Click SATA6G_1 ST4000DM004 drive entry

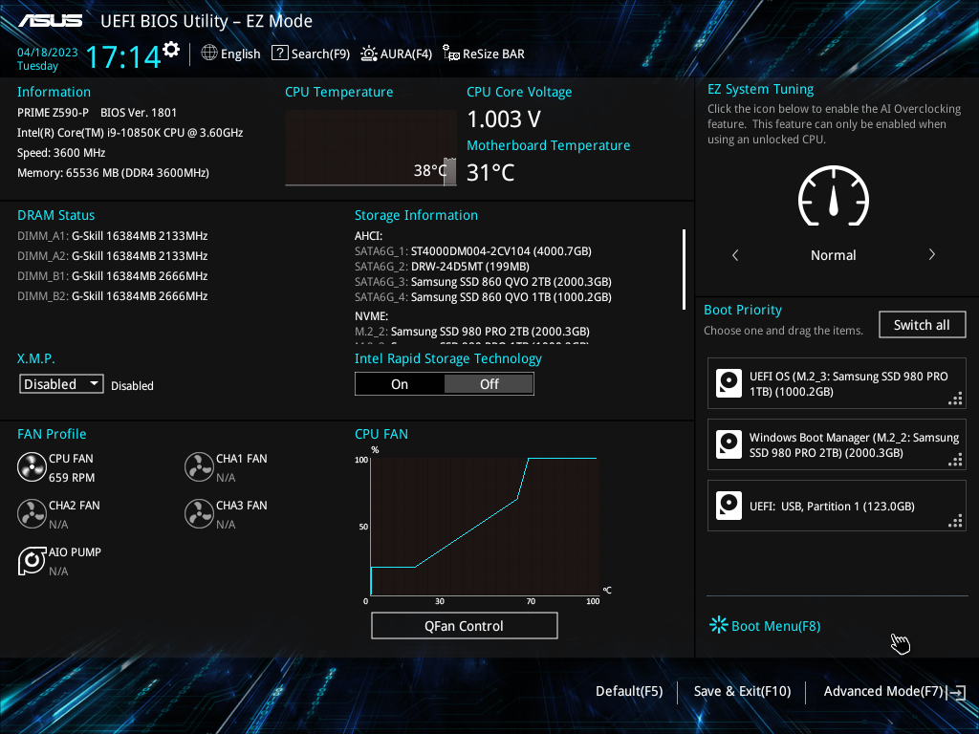[473, 251]
